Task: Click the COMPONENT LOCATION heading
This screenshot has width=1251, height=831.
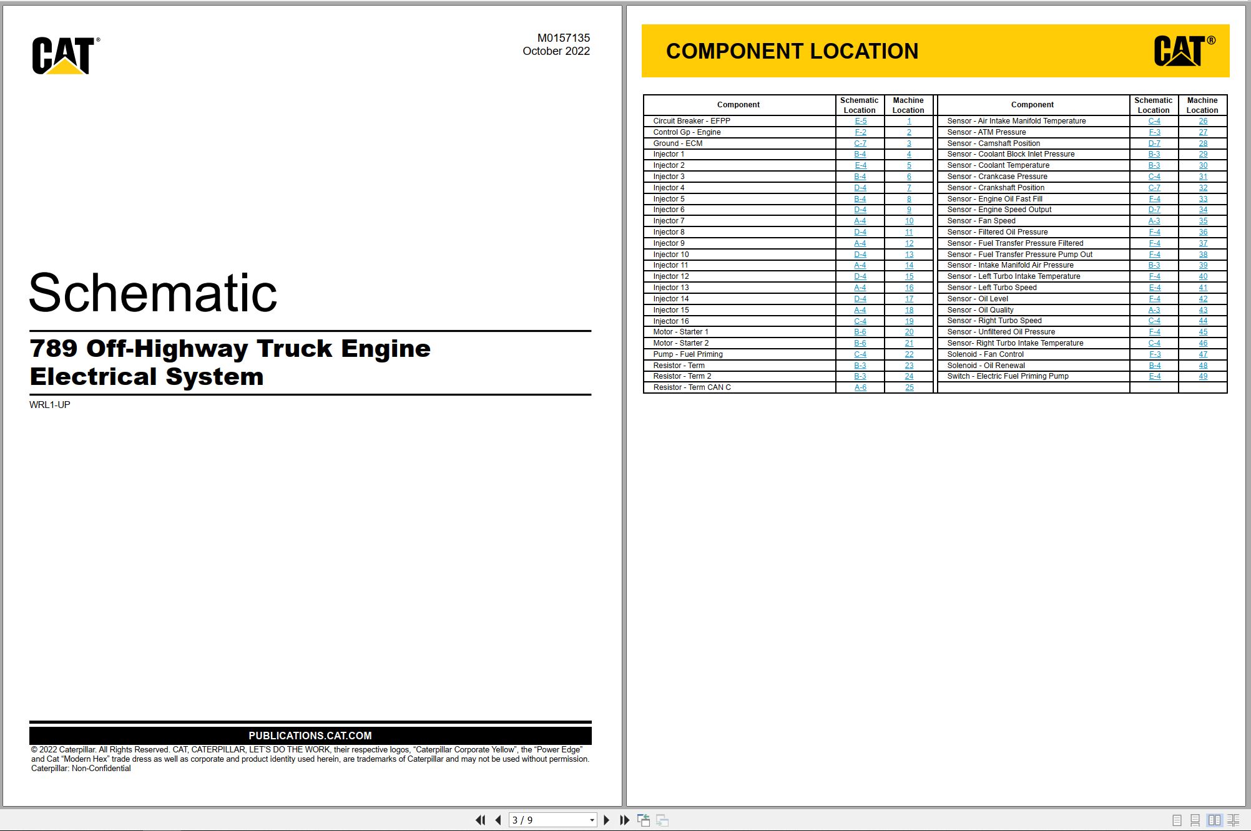Action: pos(792,51)
